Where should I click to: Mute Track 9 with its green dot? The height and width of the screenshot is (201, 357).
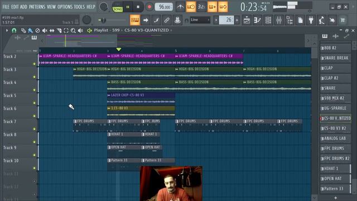[x=35, y=155]
